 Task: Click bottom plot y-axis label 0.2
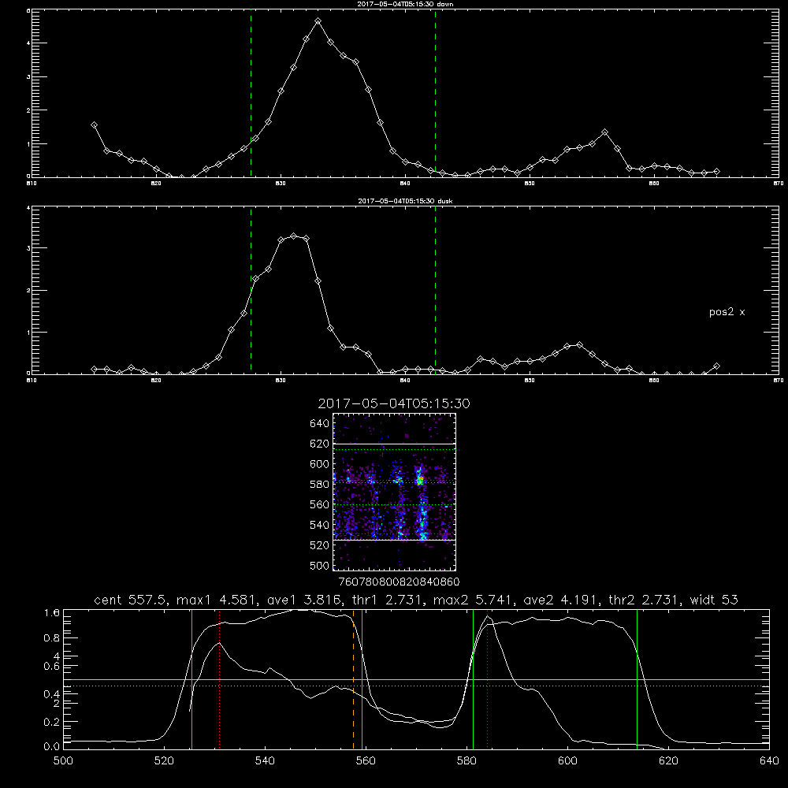point(52,722)
